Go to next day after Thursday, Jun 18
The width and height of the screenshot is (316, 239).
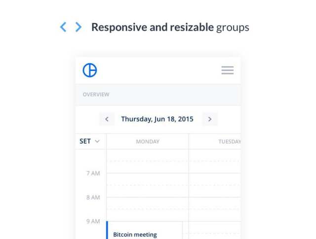210,119
